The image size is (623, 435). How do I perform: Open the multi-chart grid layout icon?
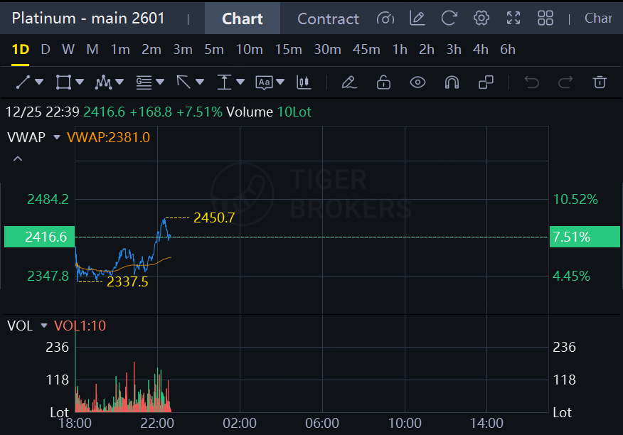coord(545,18)
